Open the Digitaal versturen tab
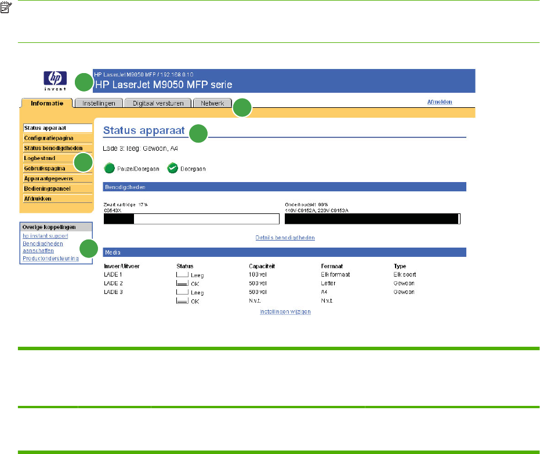The image size is (540, 454). pyautogui.click(x=158, y=103)
